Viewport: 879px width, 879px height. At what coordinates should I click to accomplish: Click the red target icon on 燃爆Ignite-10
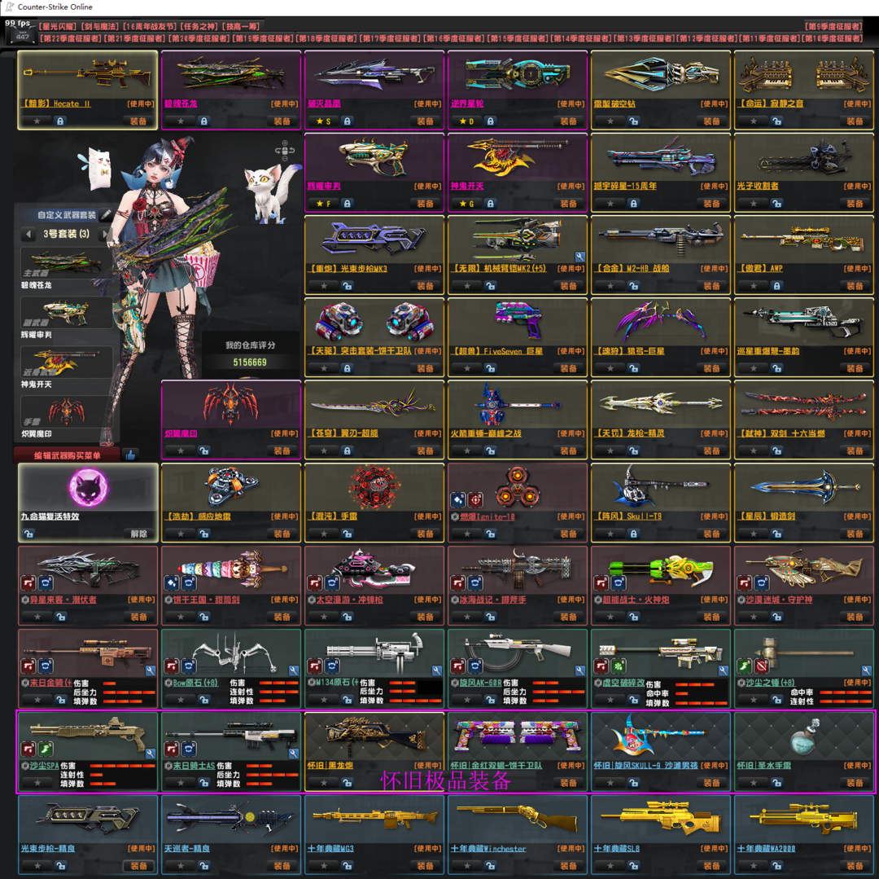pos(475,499)
